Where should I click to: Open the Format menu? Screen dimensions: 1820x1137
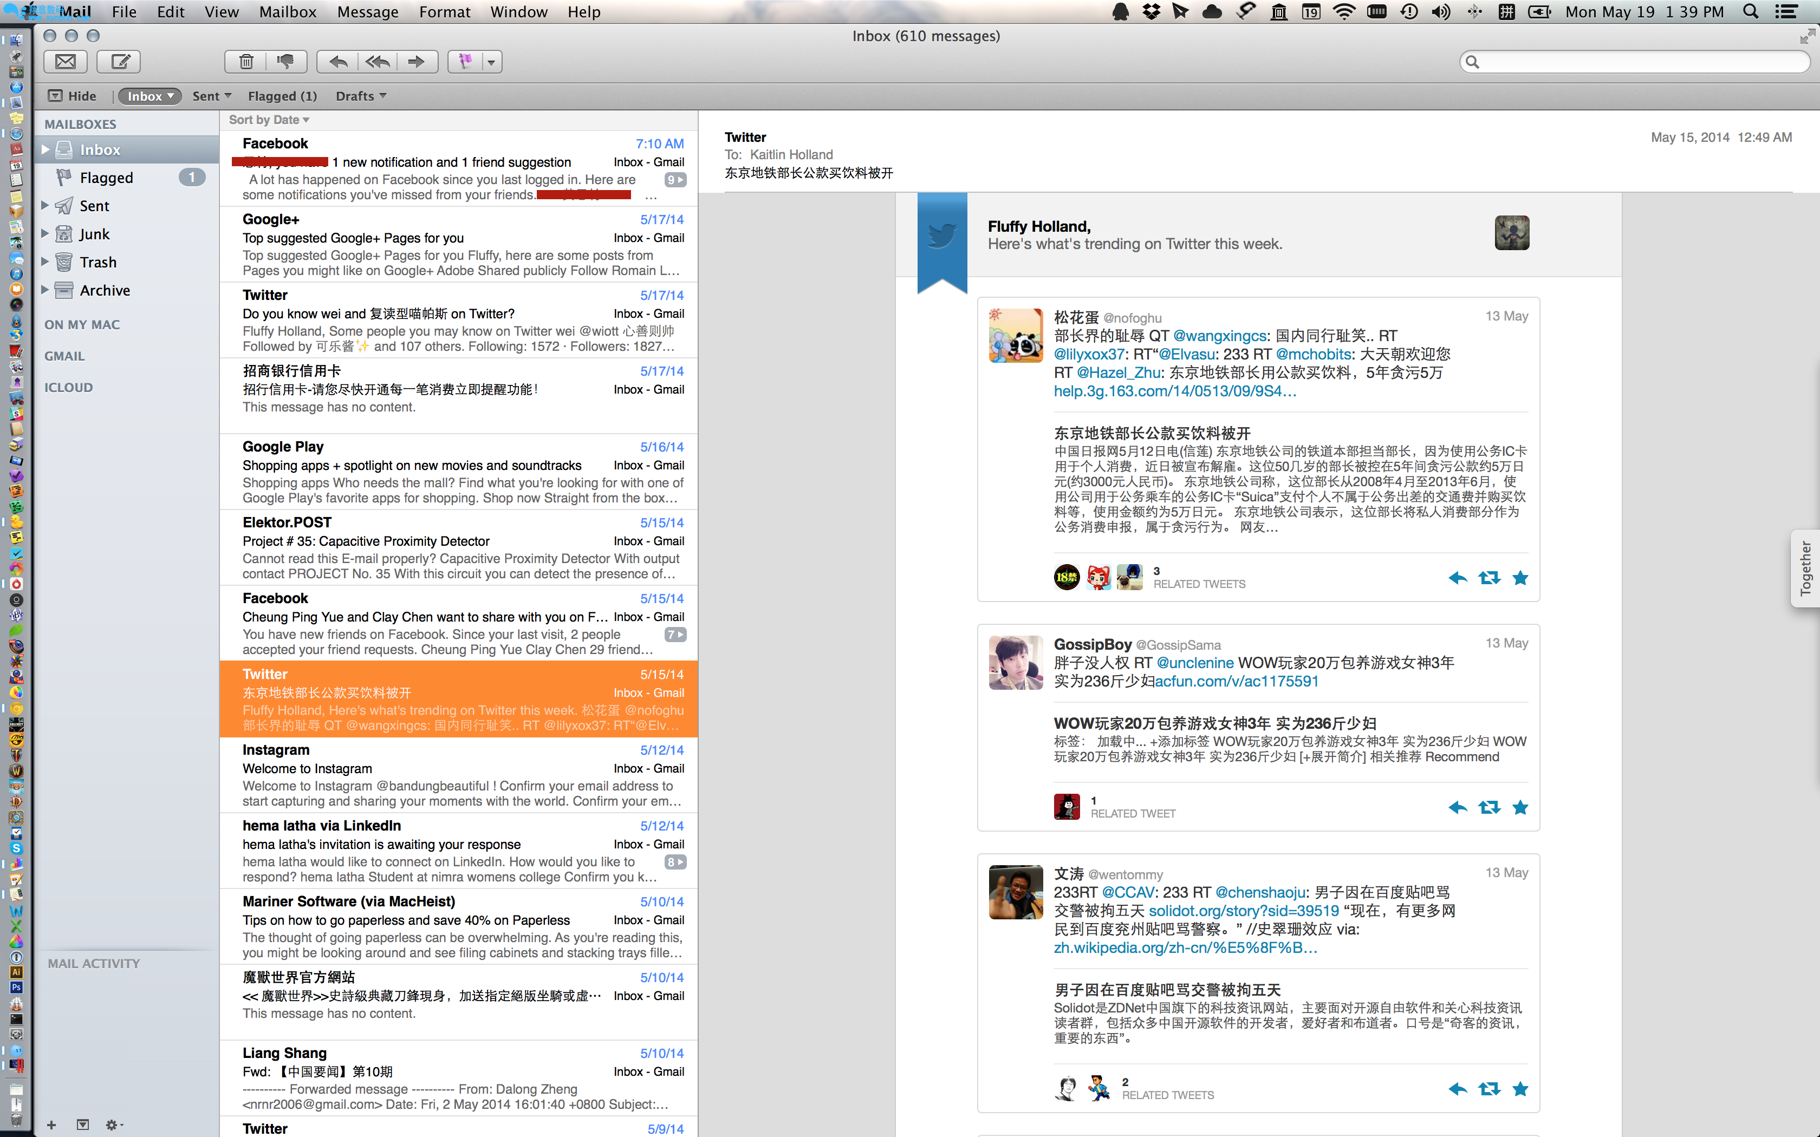[x=445, y=12]
